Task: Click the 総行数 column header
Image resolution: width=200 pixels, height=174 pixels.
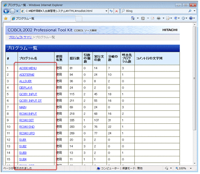Action: click(x=75, y=58)
